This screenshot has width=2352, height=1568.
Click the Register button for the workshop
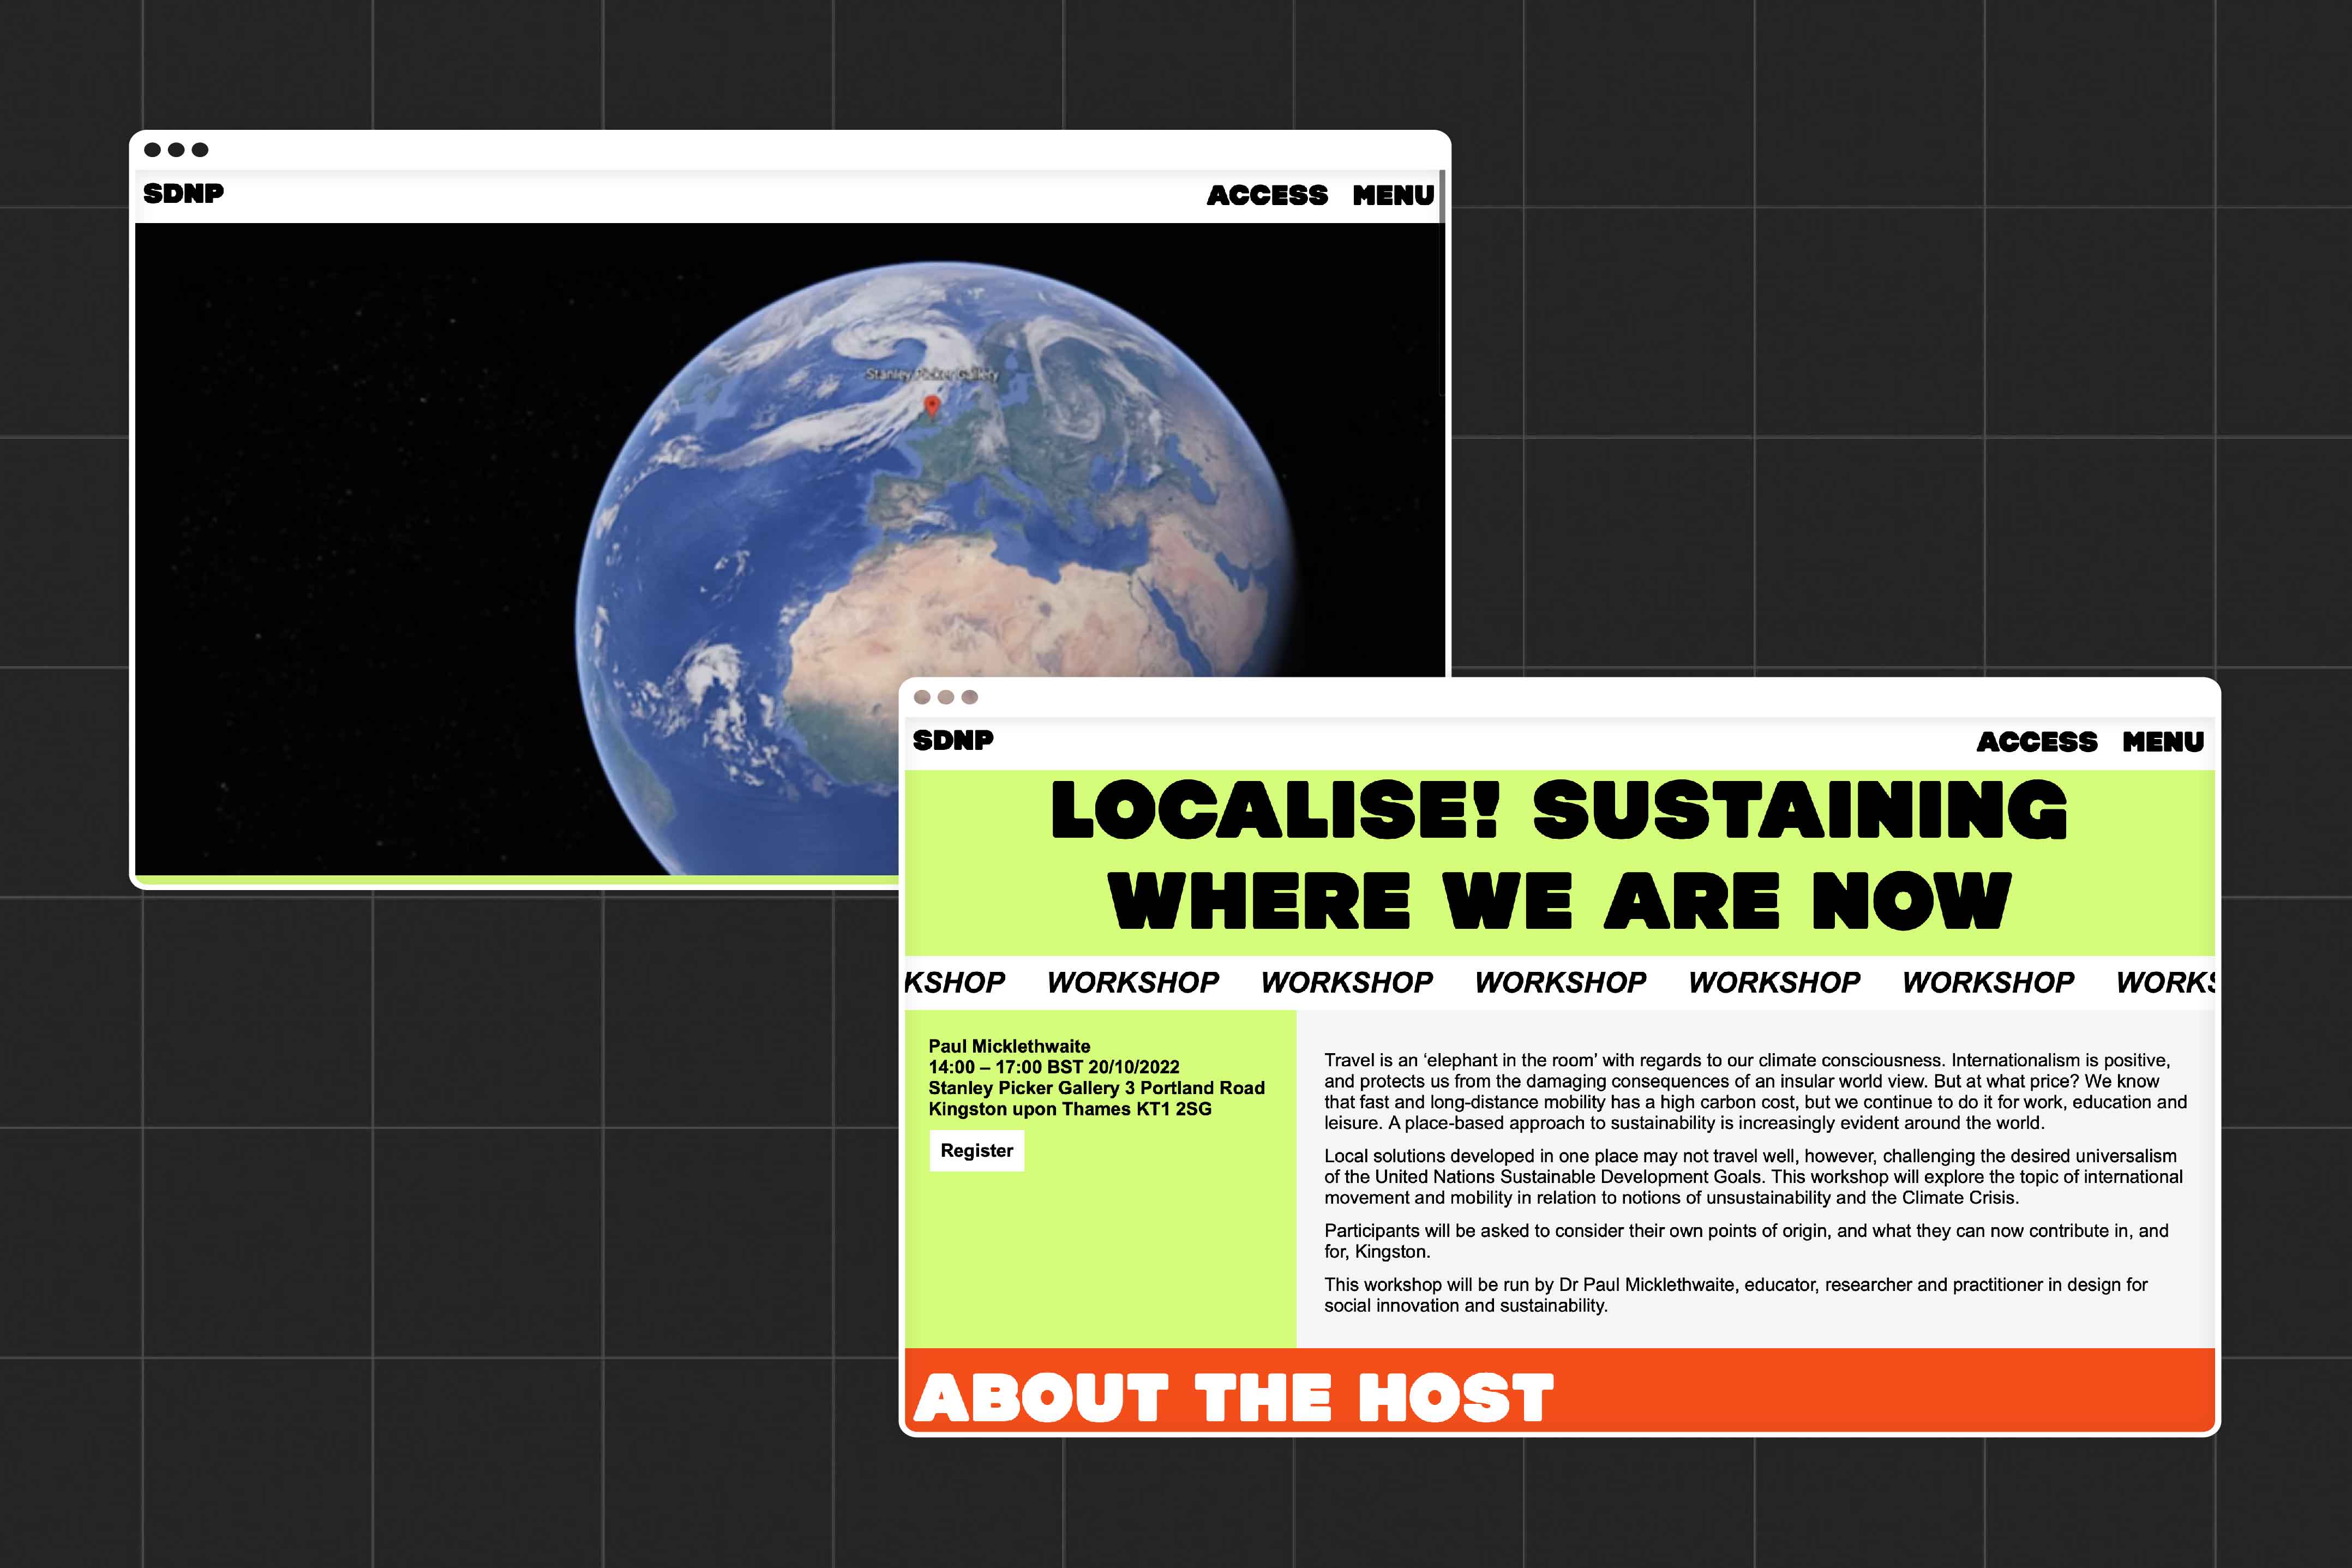click(977, 1150)
